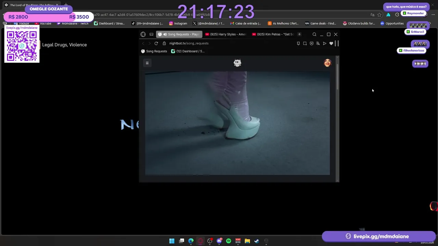Go forward in the Opera window

coord(149,43)
